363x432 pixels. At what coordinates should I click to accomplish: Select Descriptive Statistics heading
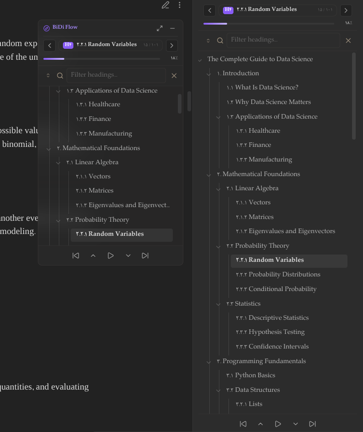272,317
